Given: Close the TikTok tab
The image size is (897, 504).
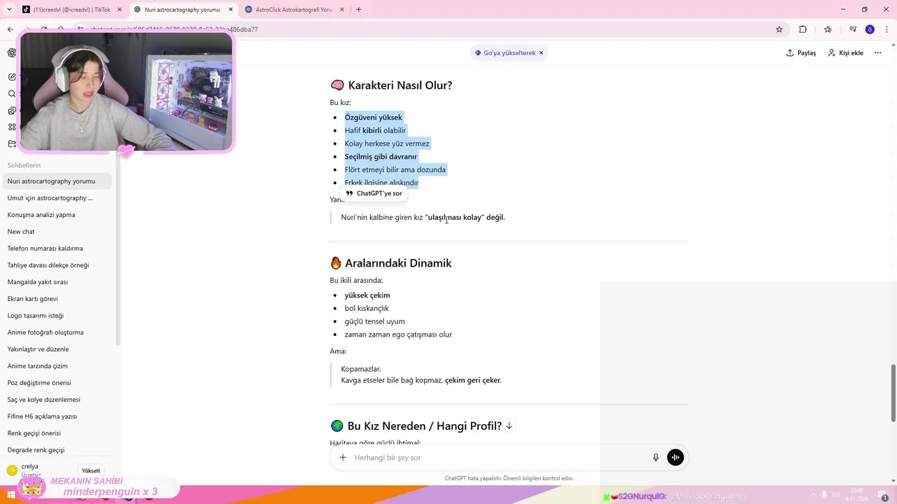Looking at the screenshot, I should coord(119,10).
